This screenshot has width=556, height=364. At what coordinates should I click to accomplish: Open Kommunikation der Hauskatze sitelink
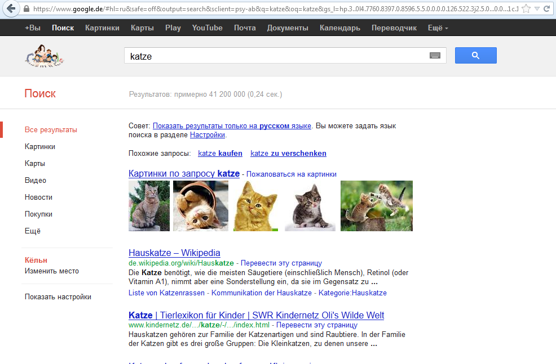pyautogui.click(x=262, y=293)
